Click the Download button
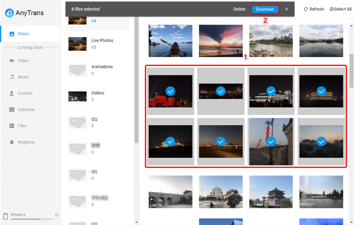The height and width of the screenshot is (225, 360). (x=265, y=9)
